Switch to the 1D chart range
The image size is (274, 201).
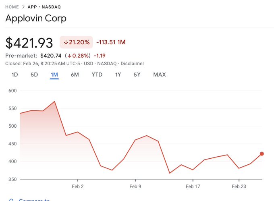(x=15, y=75)
